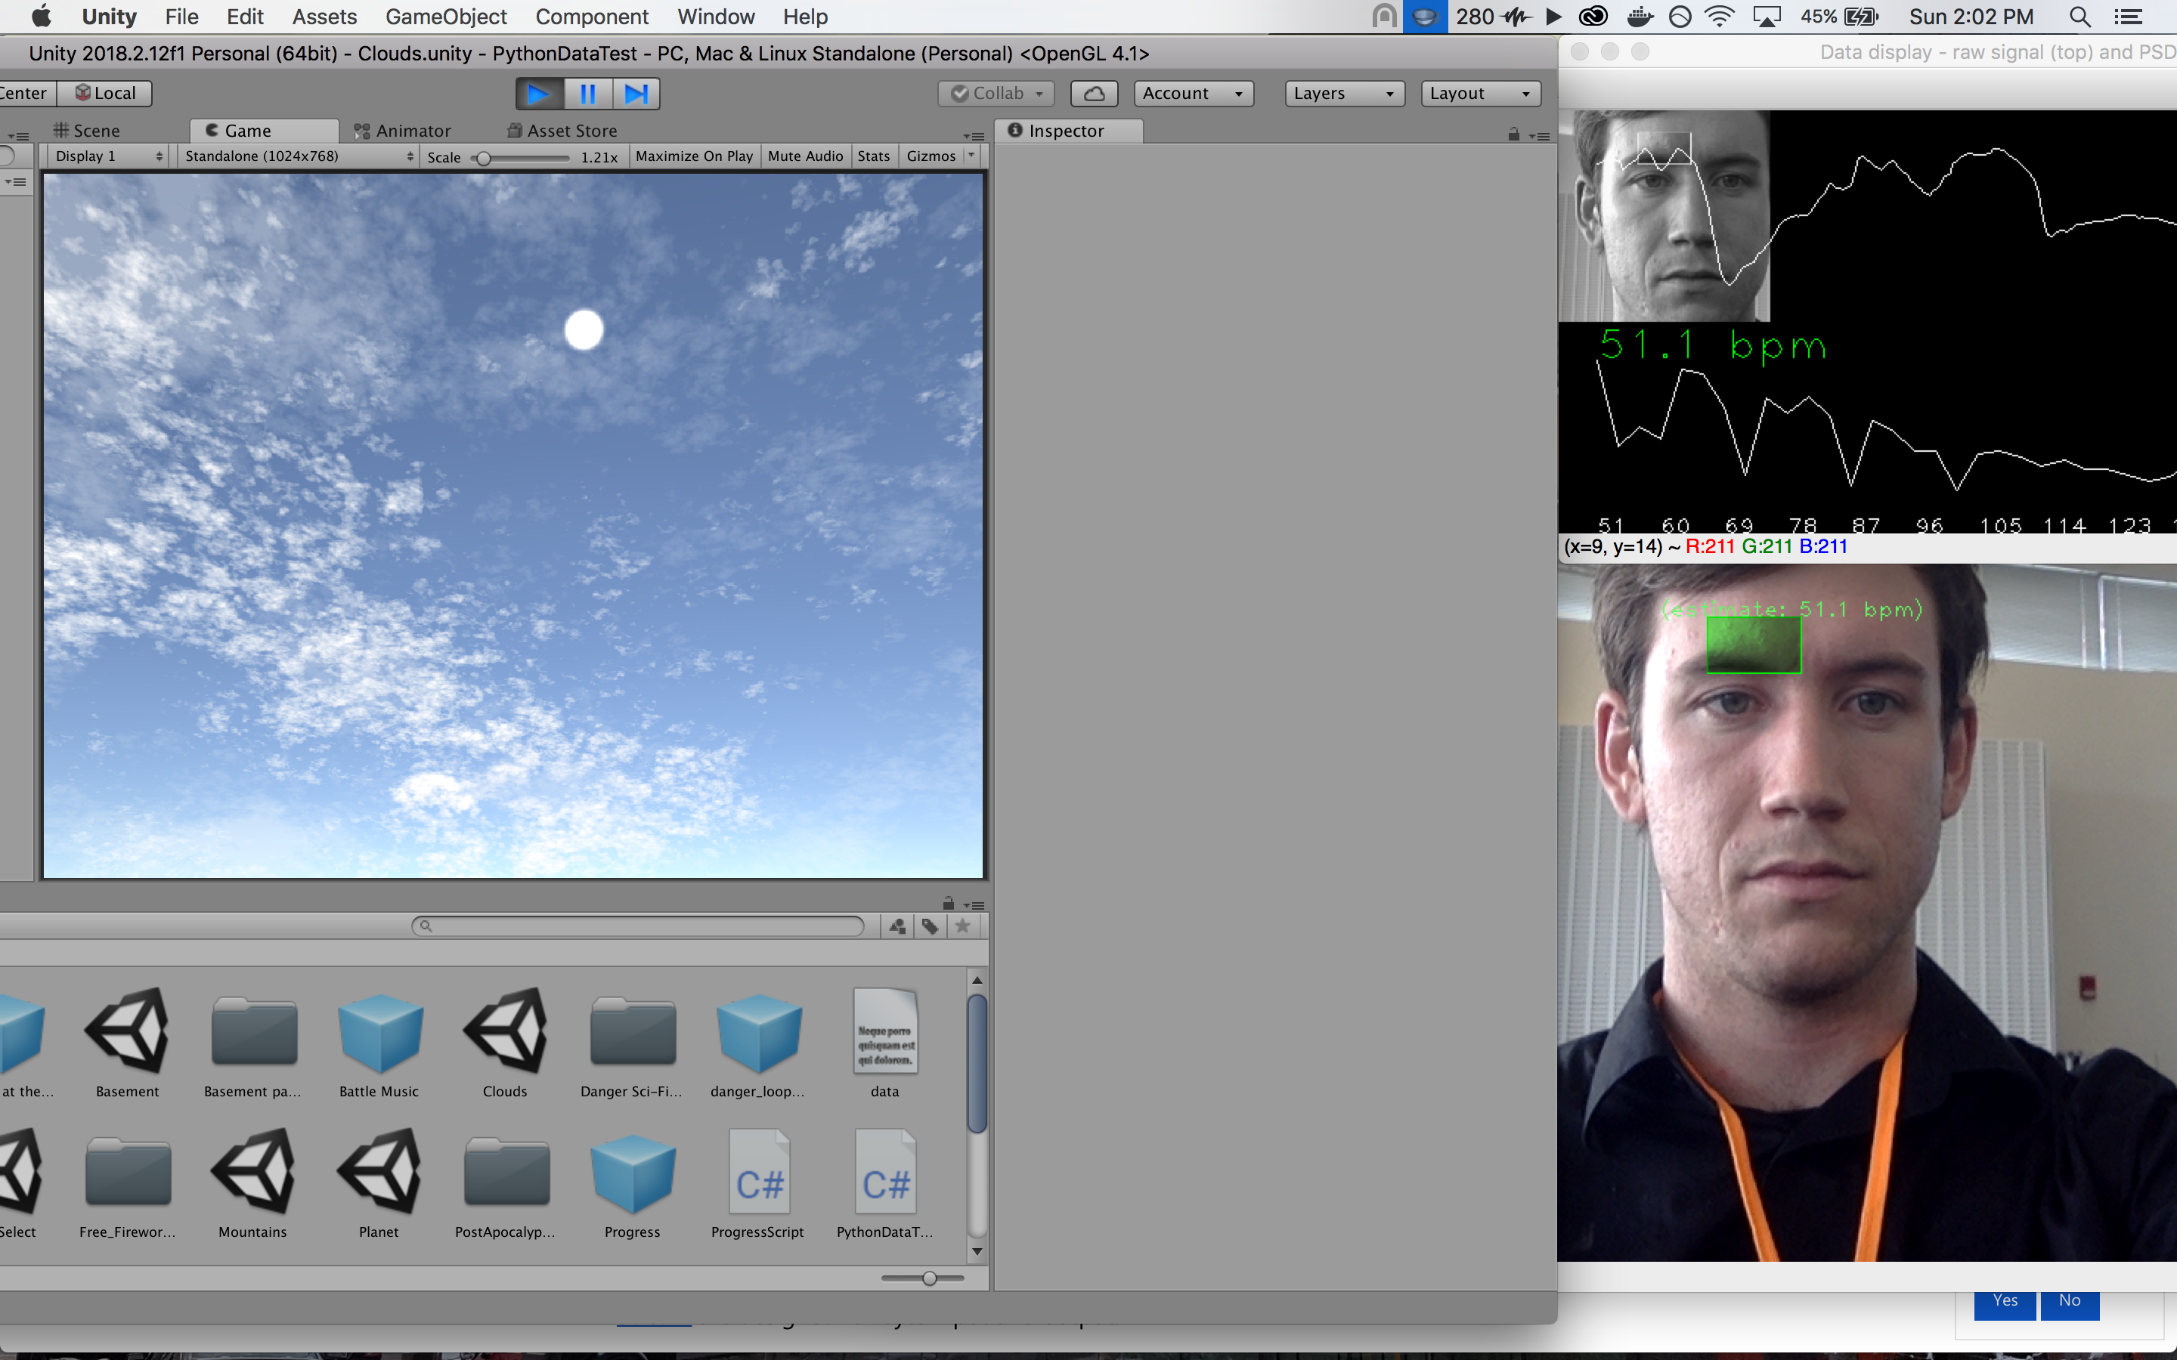Click the Step frame button

tap(636, 94)
